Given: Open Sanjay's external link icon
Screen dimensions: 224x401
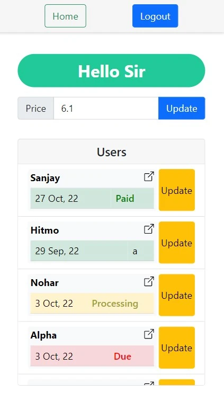Looking at the screenshot, I should (149, 176).
